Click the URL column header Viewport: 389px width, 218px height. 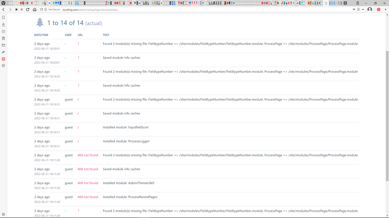pos(80,35)
